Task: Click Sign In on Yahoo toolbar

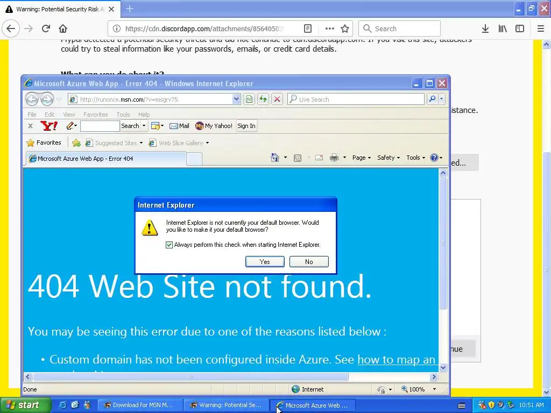Action: 246,126
